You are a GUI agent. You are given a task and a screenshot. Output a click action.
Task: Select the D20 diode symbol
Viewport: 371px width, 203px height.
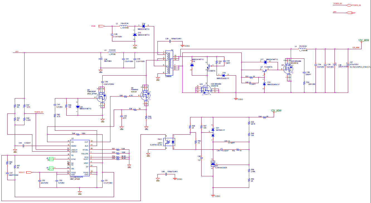pos(77,107)
